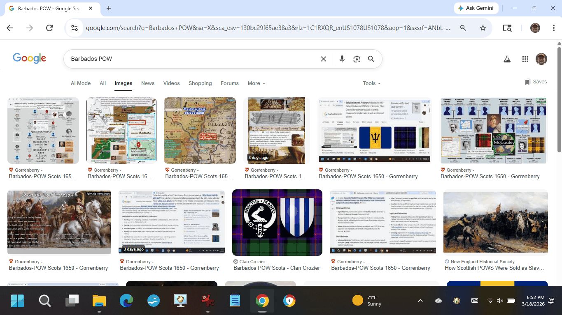
Task: Open Search Labs flask icon
Action: point(507,59)
